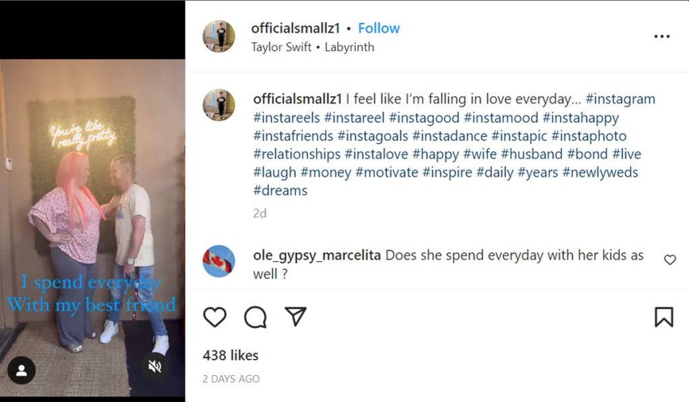Share the post via paper plane icon
Viewport: 689px width, 402px height.
coord(295,317)
